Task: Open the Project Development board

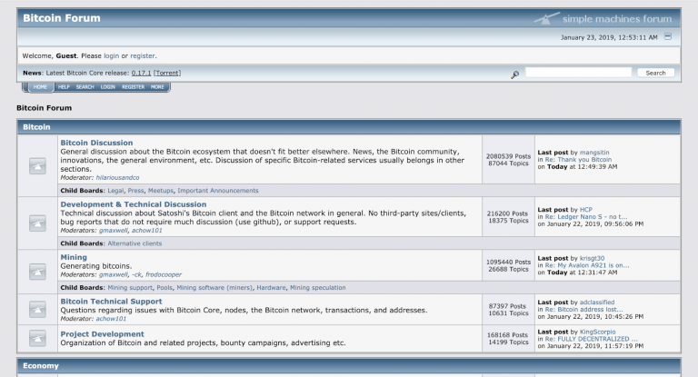Action: click(x=103, y=334)
